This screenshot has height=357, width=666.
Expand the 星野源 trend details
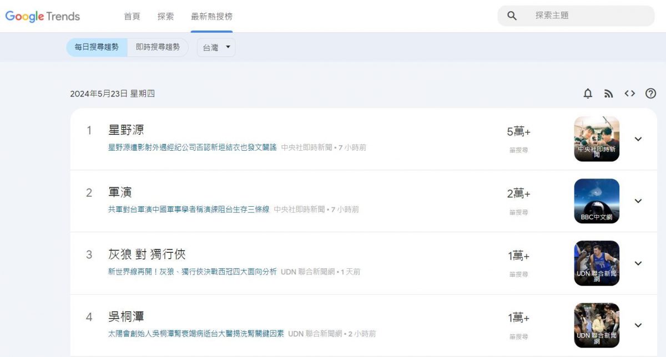[638, 139]
